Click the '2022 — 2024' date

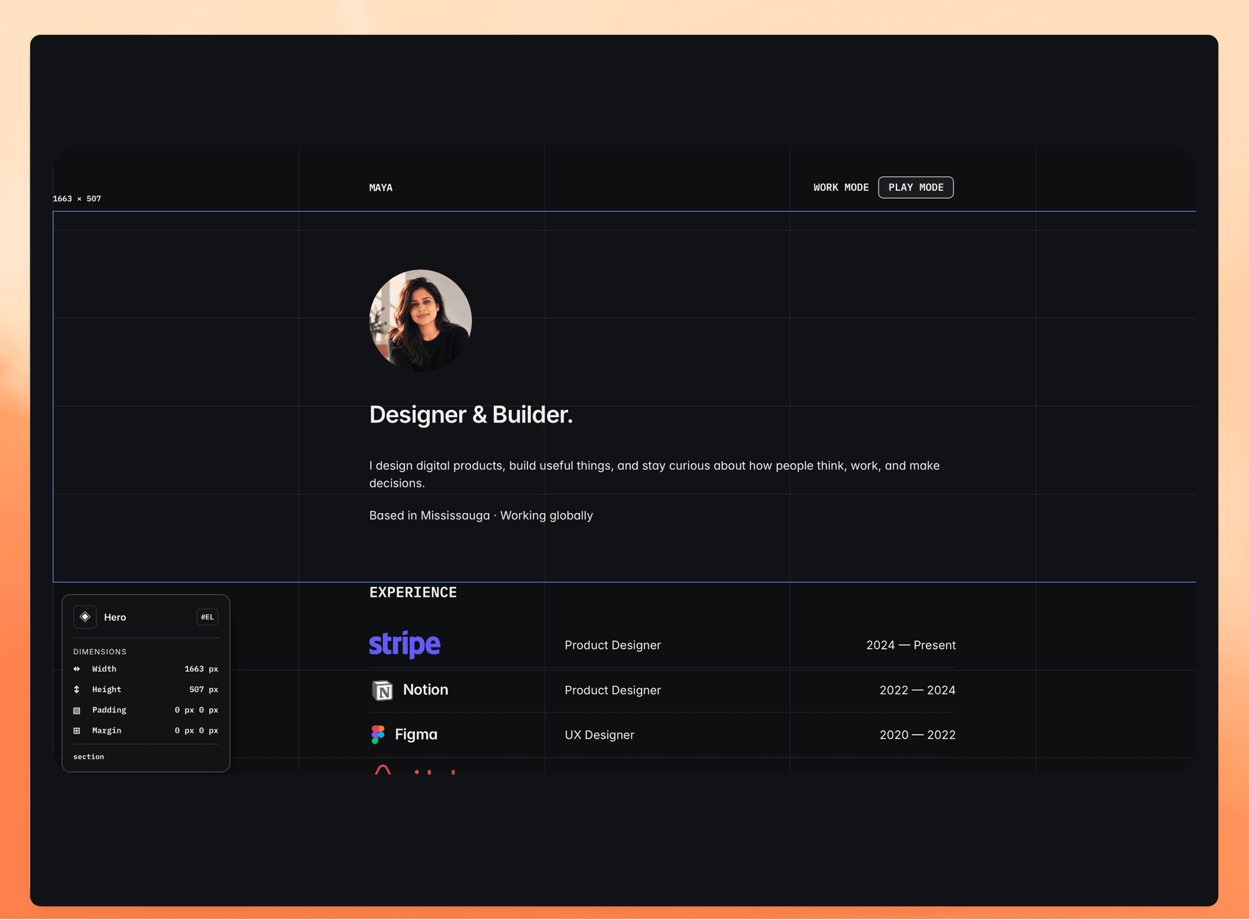918,690
